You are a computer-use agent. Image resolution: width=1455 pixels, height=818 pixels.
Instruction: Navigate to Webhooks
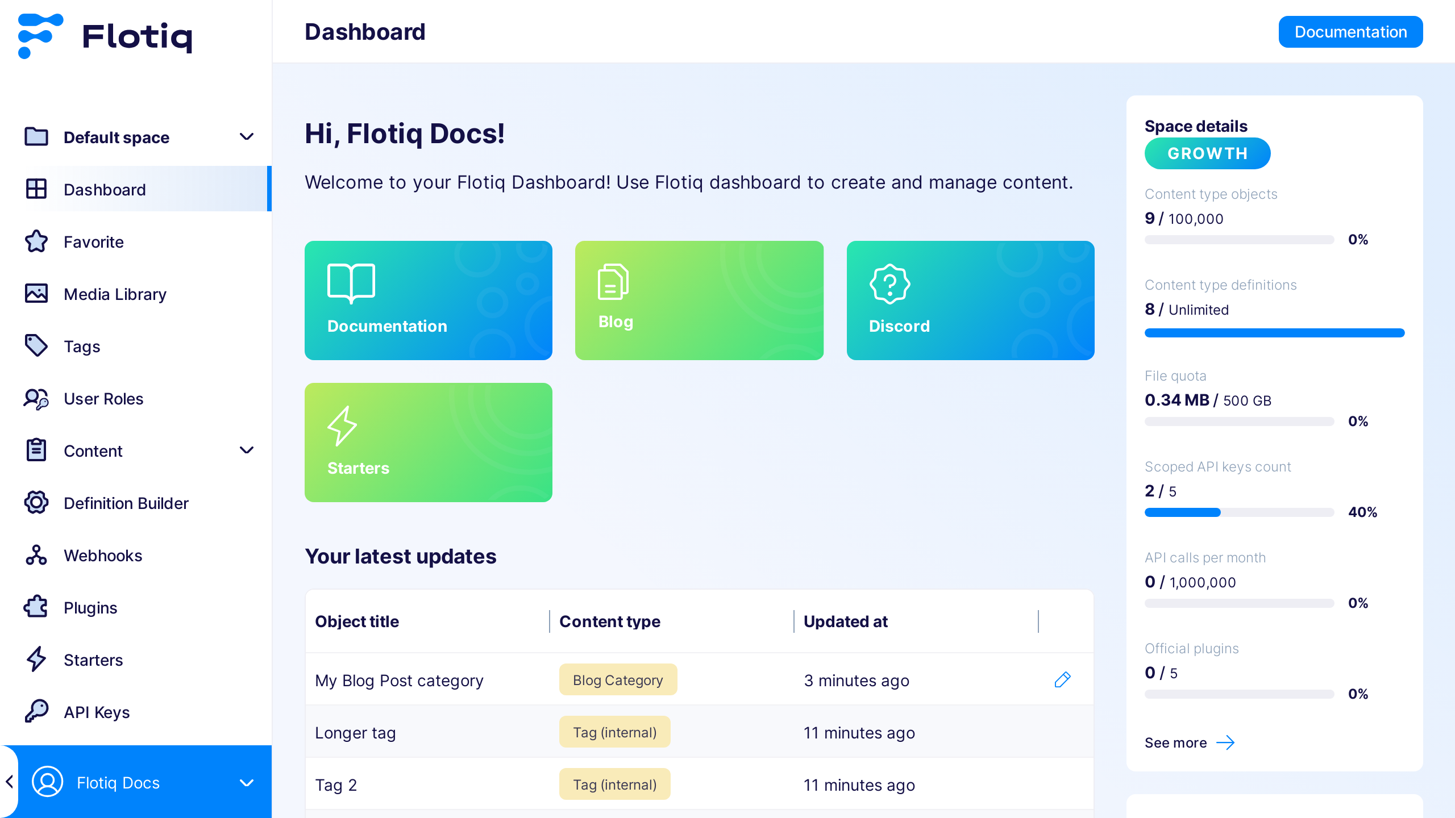click(x=136, y=555)
